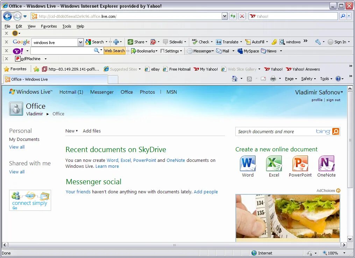Open the Learn more link
Viewport: 355px width, 258px height.
tap(107, 166)
